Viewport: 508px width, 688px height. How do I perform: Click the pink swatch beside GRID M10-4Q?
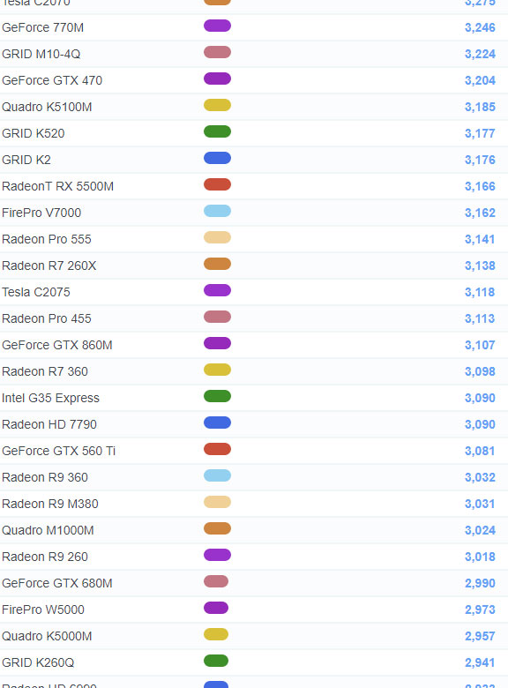pyautogui.click(x=217, y=52)
